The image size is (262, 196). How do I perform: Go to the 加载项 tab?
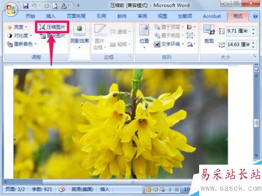click(185, 16)
